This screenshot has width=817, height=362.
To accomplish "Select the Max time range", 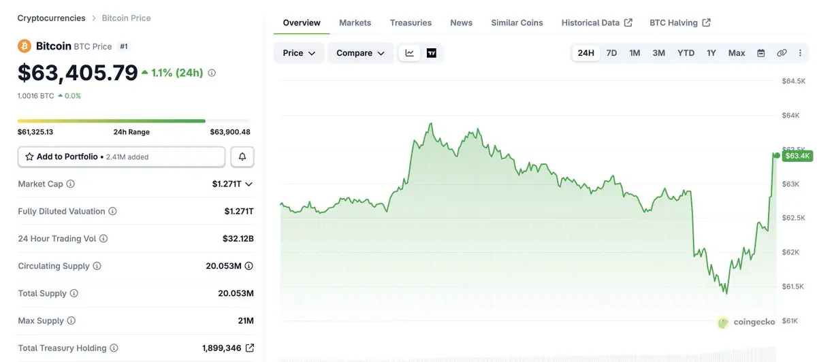I will 737,53.
